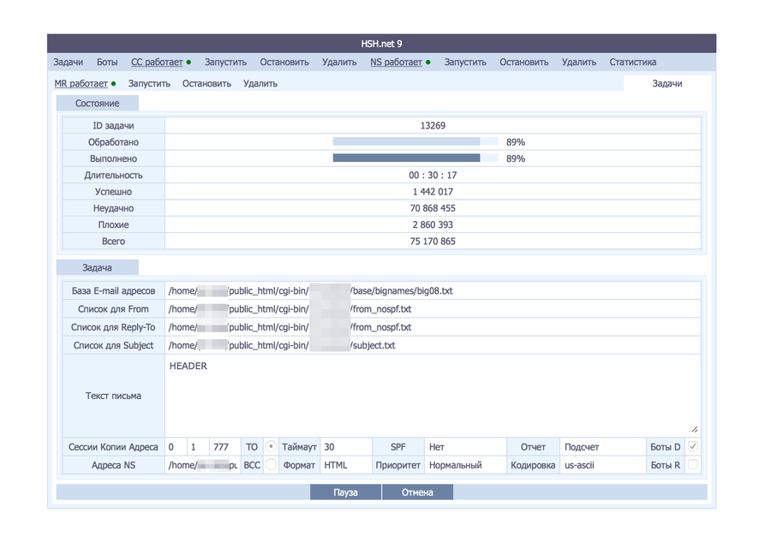Click green status dot beside CC работает
This screenshot has width=771, height=537.
pos(188,63)
